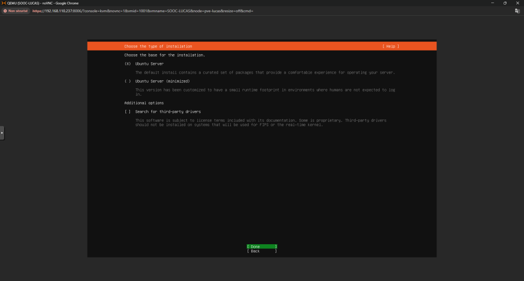Select the Ubuntu Server (minimized) radio option
The width and height of the screenshot is (524, 281).
pos(127,81)
